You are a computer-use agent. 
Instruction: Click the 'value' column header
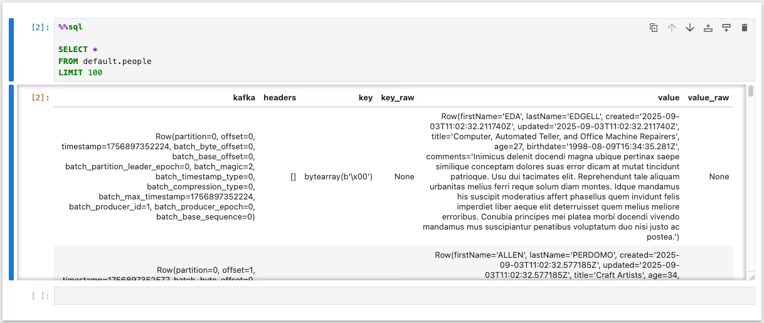pyautogui.click(x=668, y=98)
